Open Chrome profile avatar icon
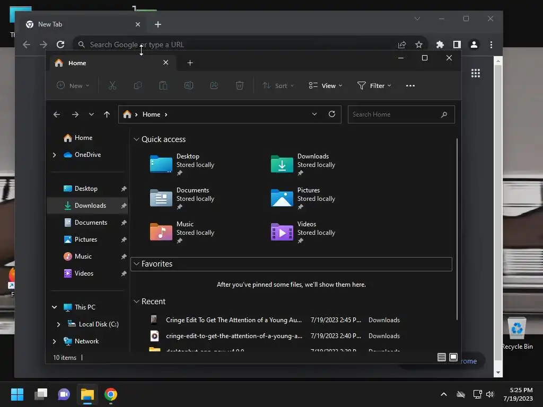This screenshot has height=407, width=543. (474, 45)
